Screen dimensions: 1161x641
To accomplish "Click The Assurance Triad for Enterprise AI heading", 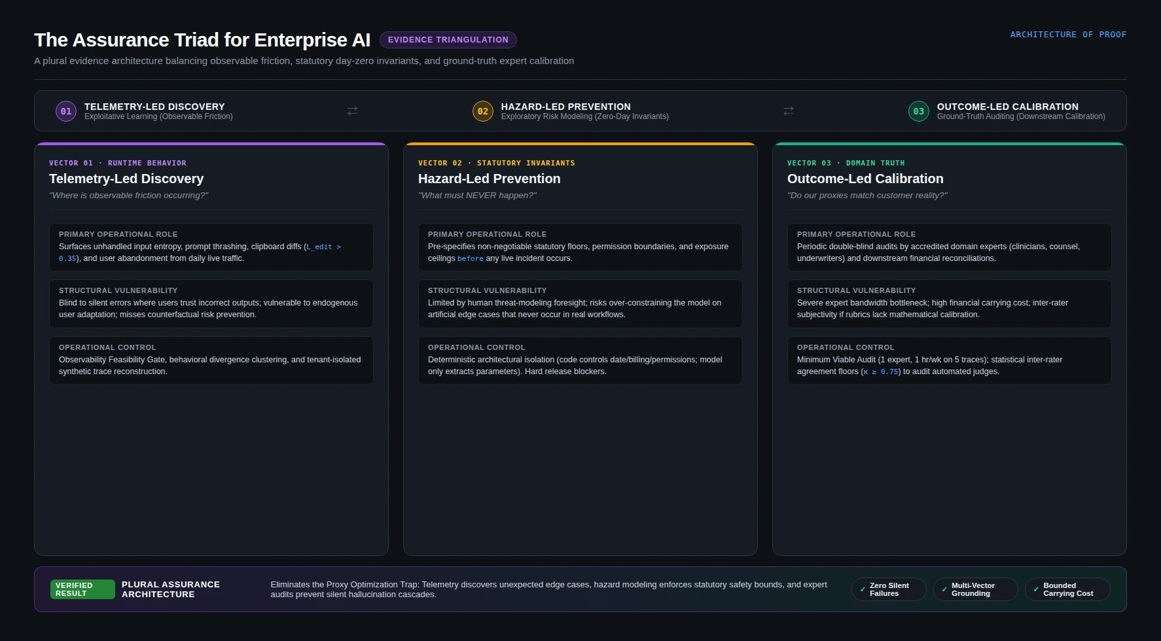I will (x=202, y=40).
